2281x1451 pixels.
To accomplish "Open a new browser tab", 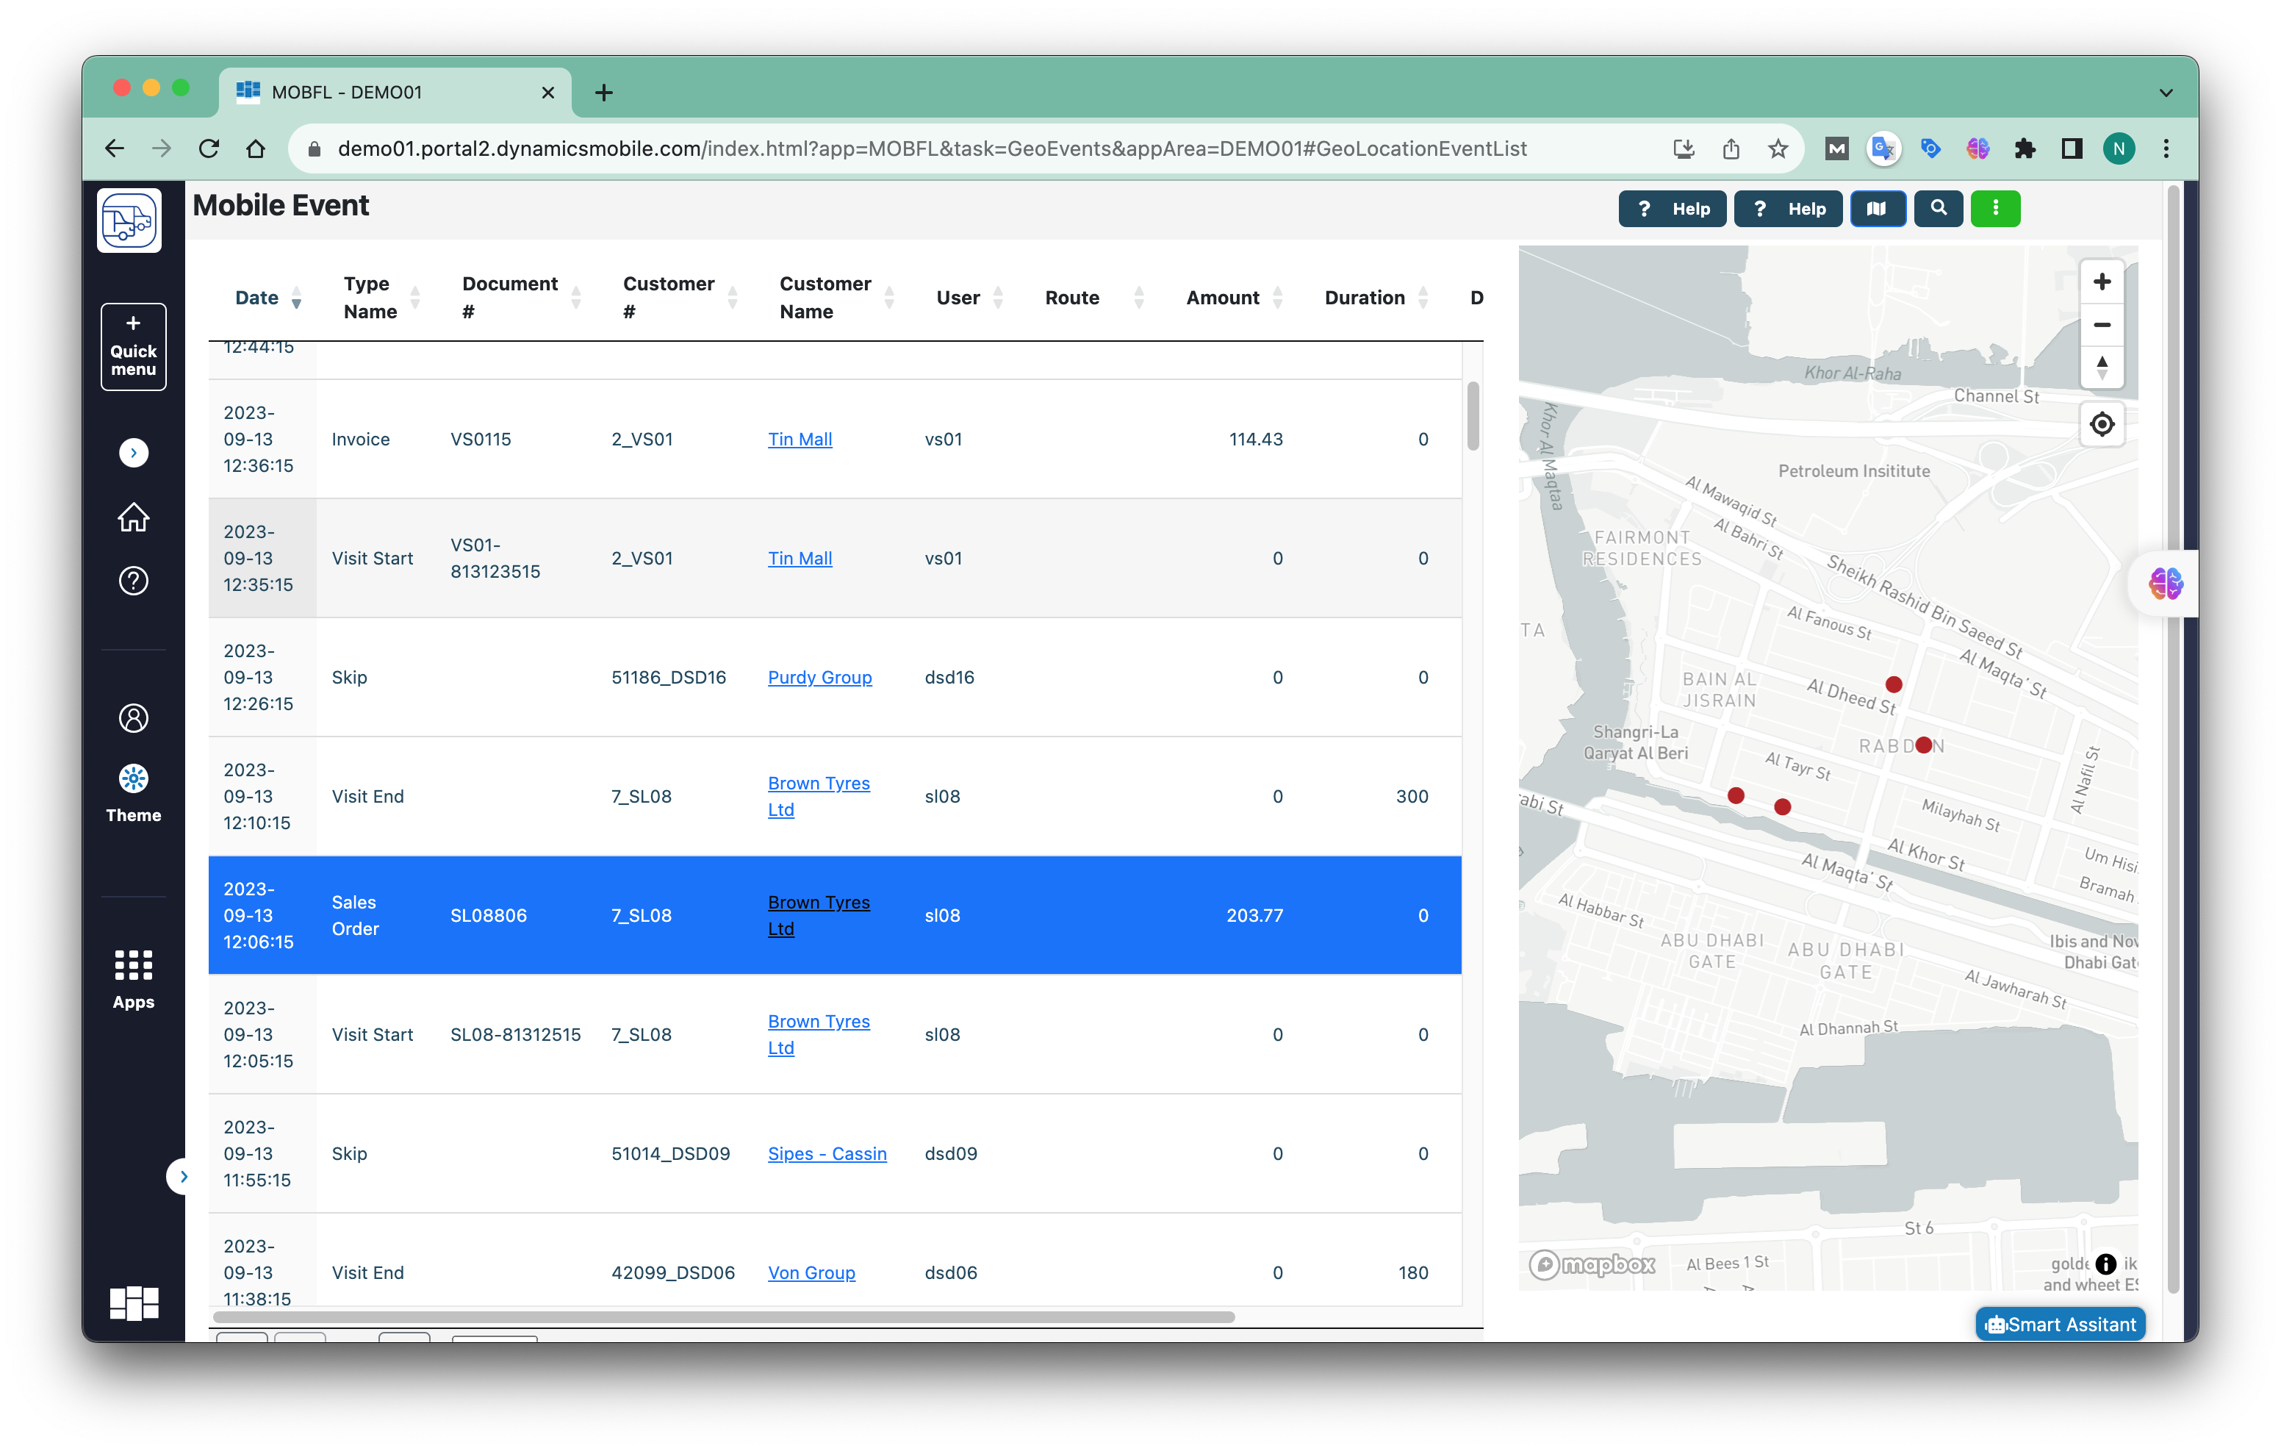I will (603, 92).
